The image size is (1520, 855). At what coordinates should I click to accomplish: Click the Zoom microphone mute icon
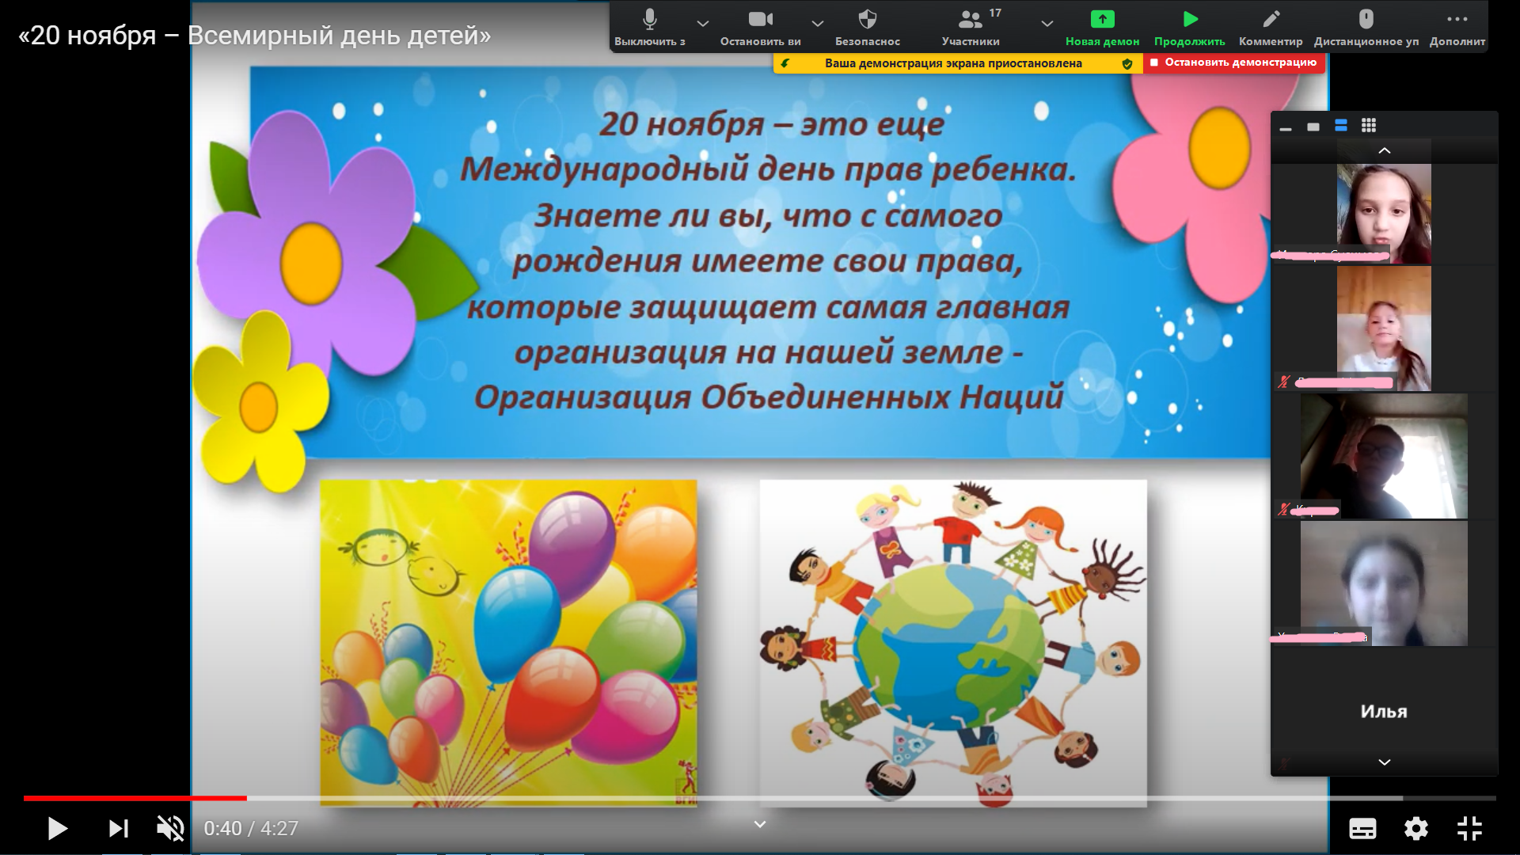649,19
